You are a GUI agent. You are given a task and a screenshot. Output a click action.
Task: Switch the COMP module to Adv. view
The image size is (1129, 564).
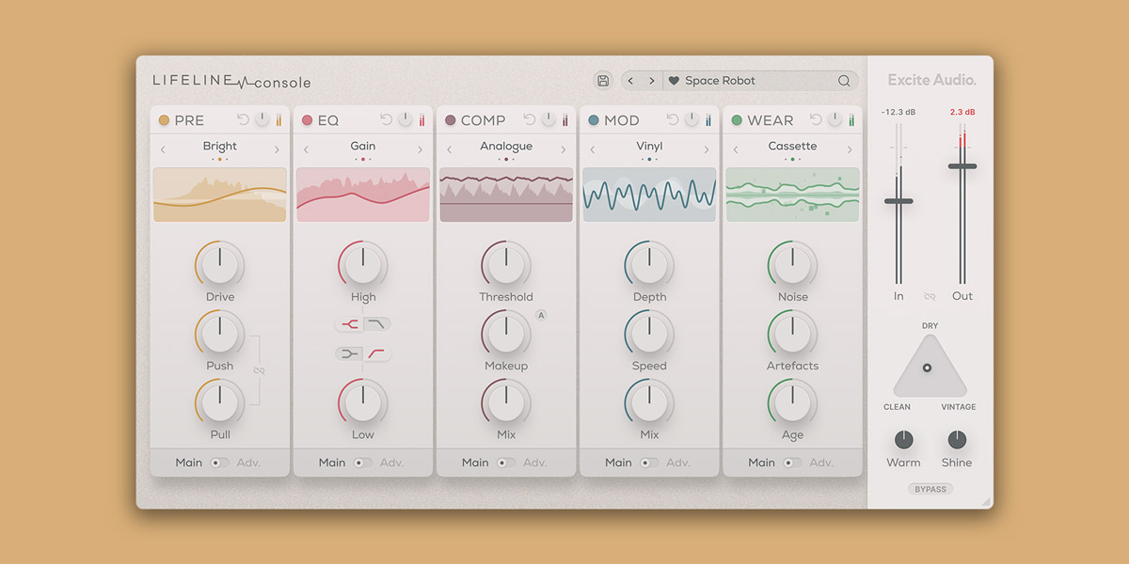pos(535,462)
